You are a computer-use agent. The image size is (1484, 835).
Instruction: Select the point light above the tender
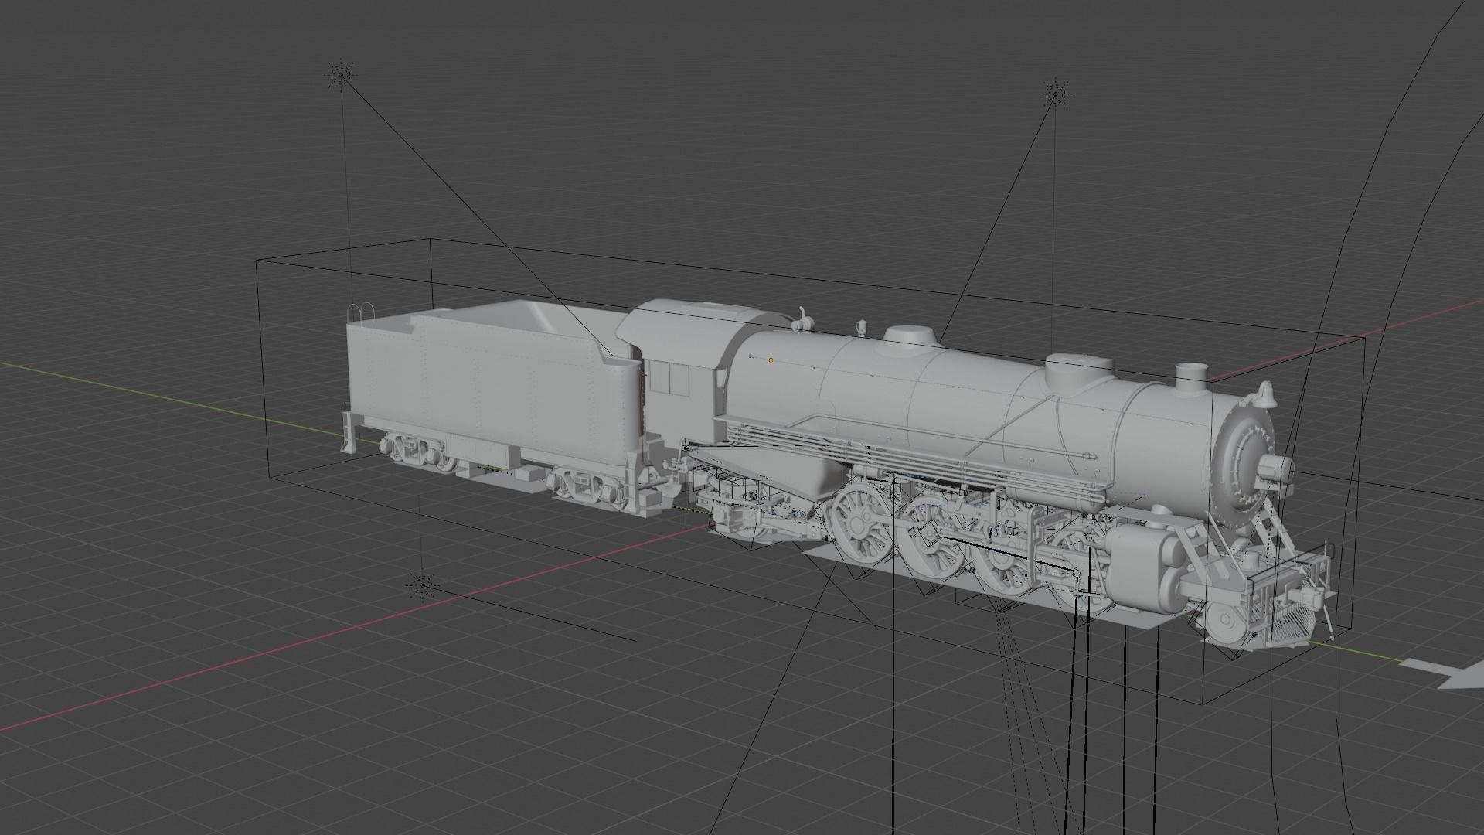tap(341, 74)
